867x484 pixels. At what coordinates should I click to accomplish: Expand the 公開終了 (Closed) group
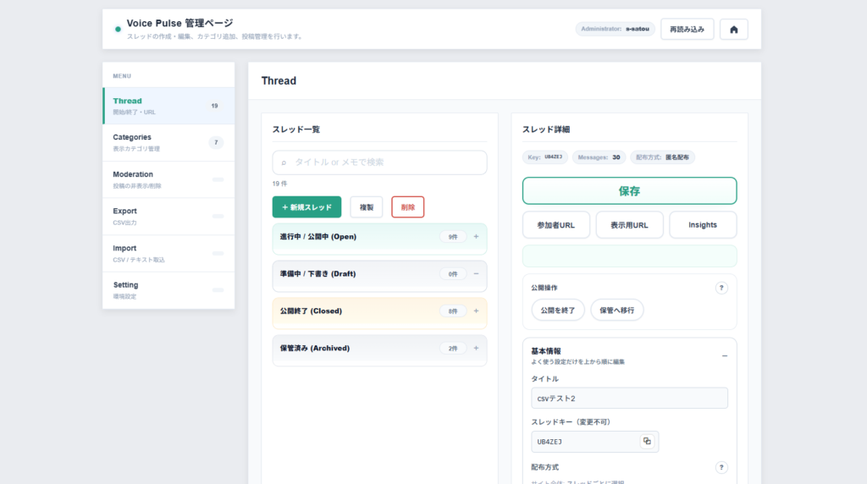click(x=476, y=311)
